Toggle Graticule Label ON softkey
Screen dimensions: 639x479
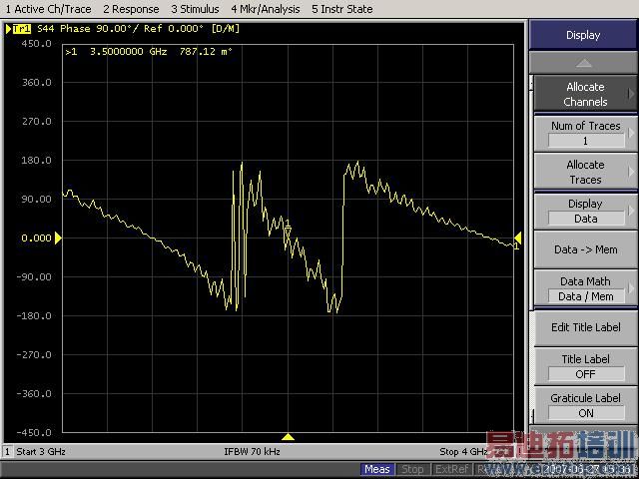pos(585,405)
